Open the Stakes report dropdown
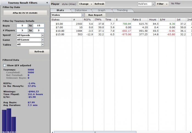 67,15
